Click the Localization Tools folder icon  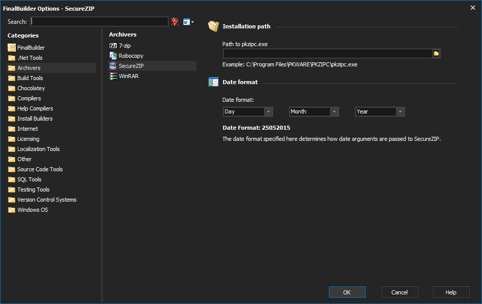click(x=12, y=149)
